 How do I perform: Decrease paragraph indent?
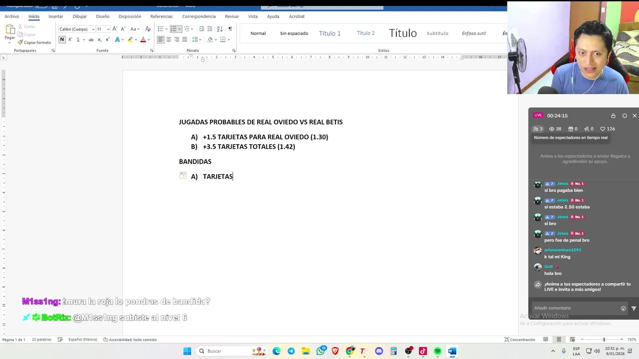(201, 29)
